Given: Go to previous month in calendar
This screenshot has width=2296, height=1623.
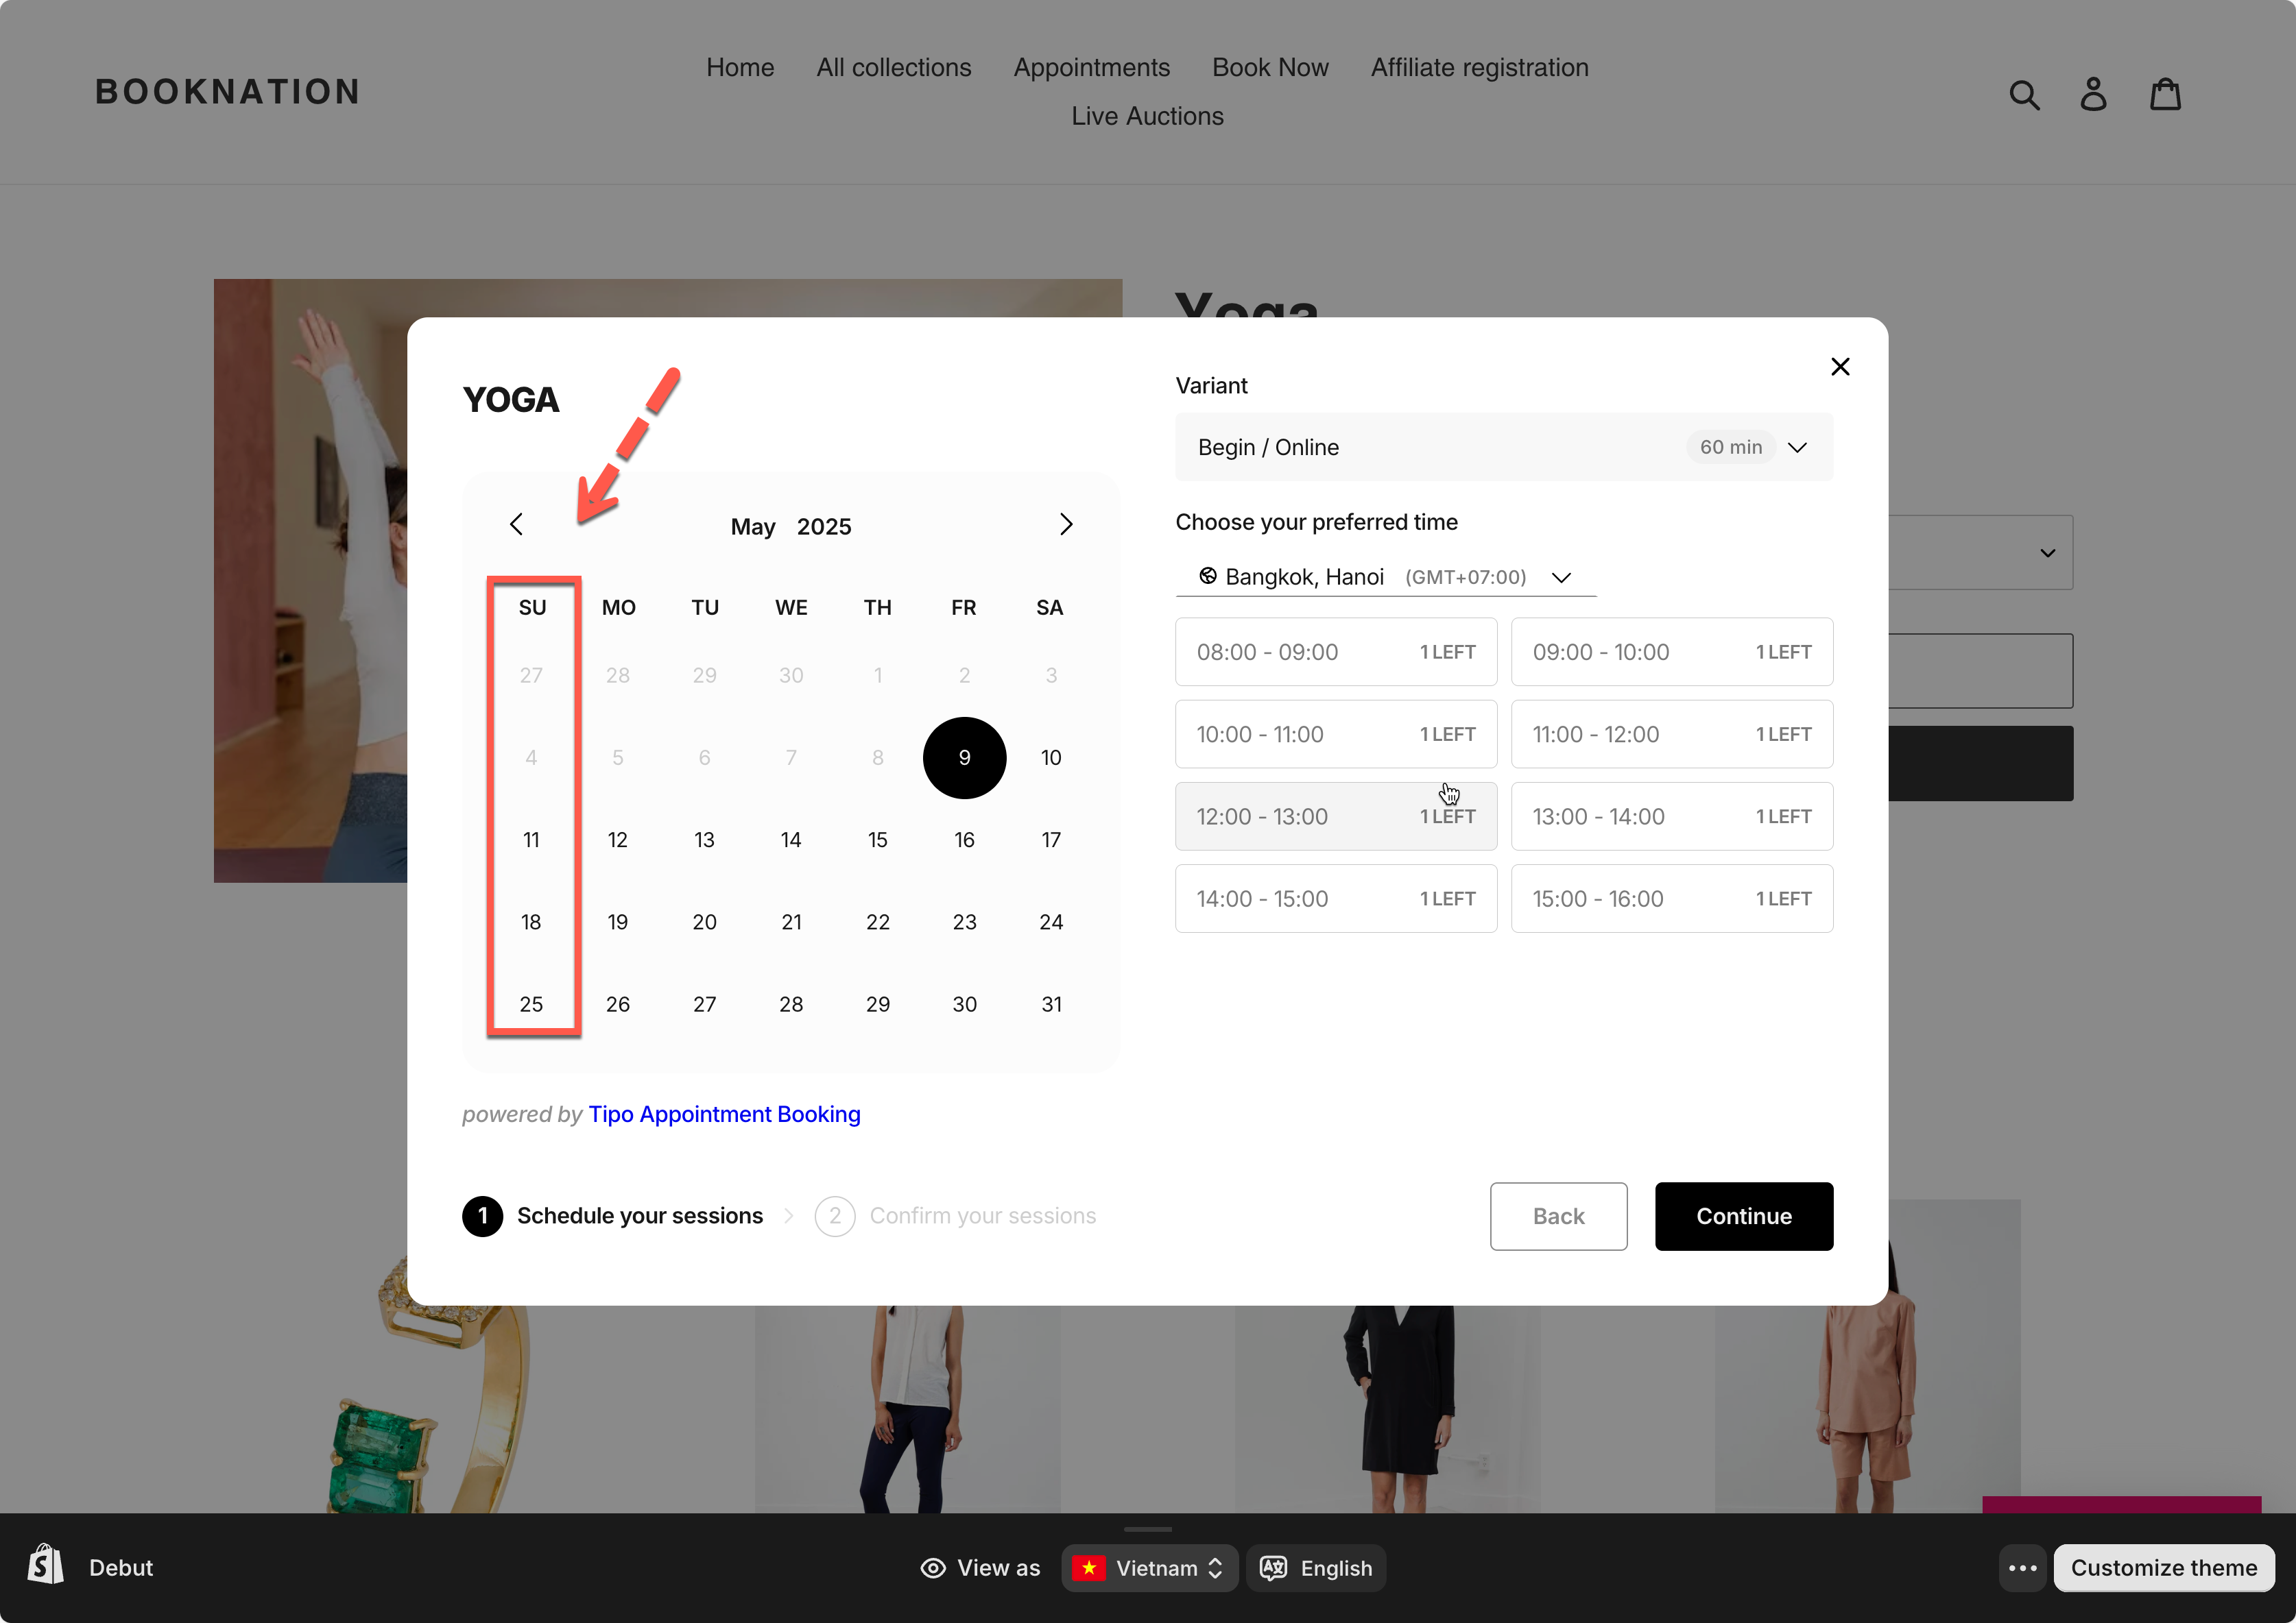Looking at the screenshot, I should pos(516,525).
